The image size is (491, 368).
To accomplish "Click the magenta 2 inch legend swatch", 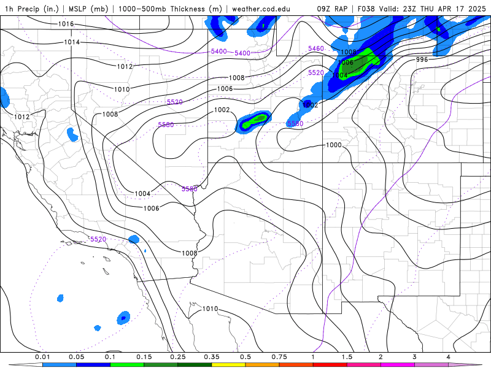I will coord(398,365).
